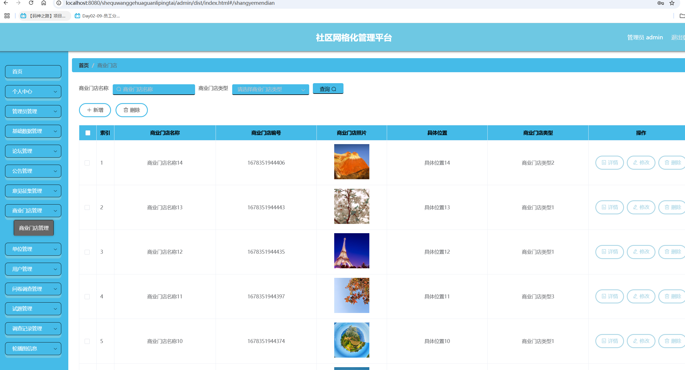Open the apps grid icon in bookmarks bar

tap(7, 16)
